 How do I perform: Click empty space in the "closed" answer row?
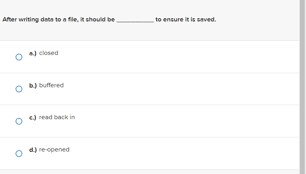tap(175, 57)
